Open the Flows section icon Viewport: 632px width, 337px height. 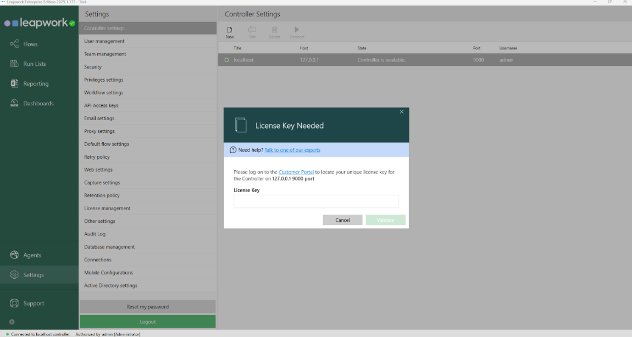14,44
